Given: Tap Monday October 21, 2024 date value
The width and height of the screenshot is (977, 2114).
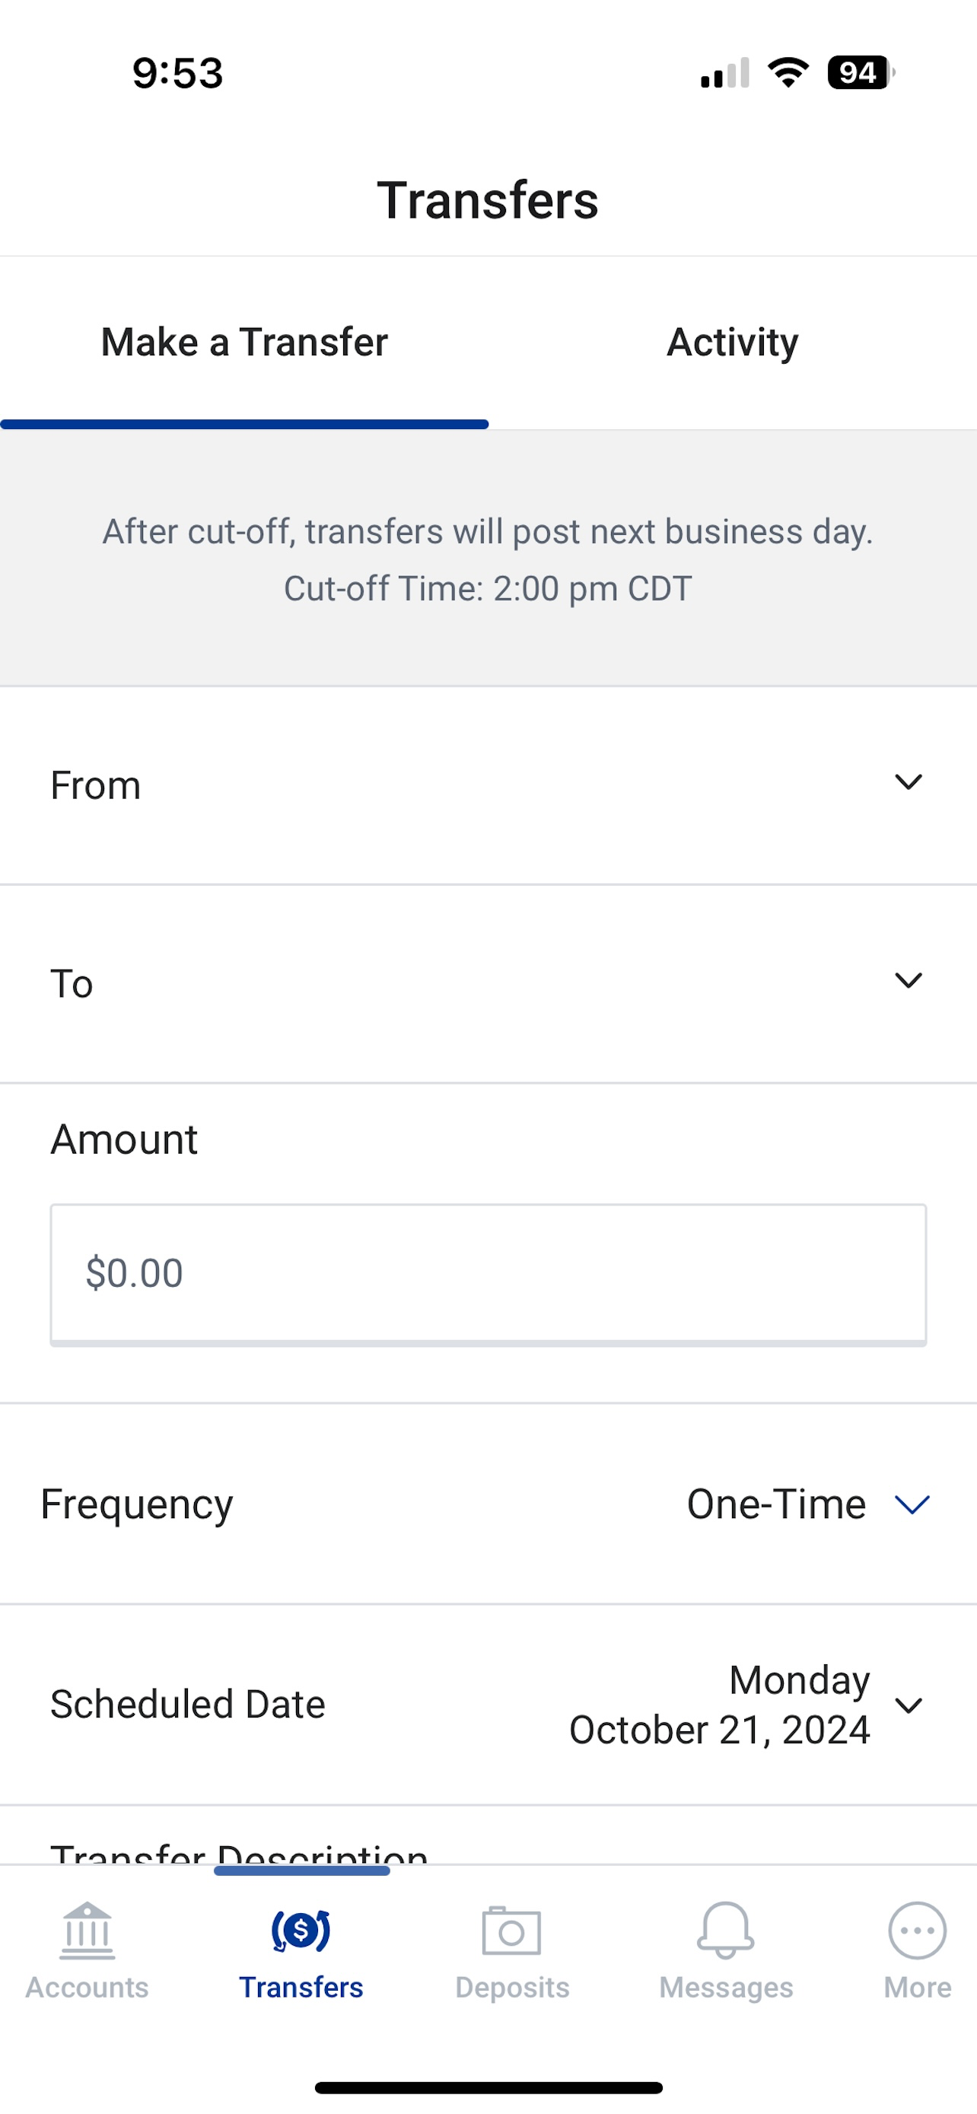Looking at the screenshot, I should click(719, 1705).
